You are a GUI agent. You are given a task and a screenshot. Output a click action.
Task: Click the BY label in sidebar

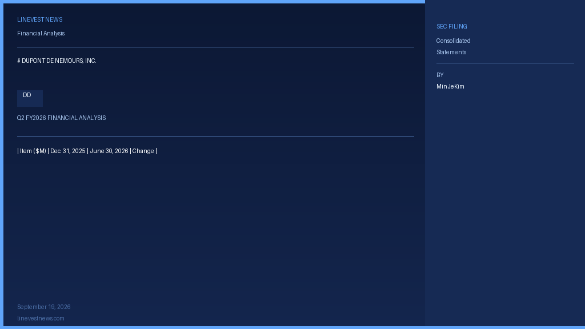[440, 75]
